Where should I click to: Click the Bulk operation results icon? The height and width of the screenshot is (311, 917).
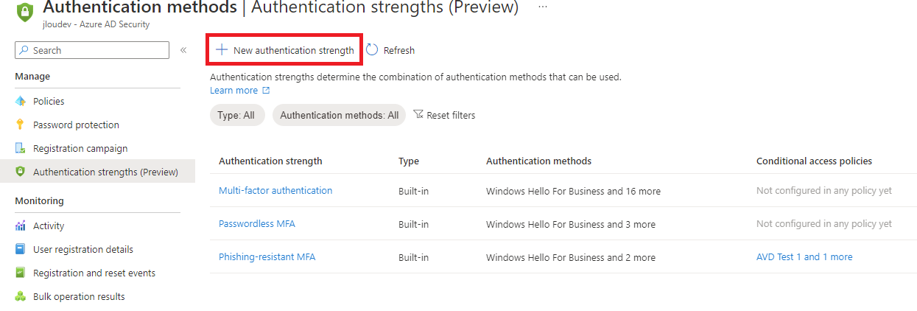(21, 296)
